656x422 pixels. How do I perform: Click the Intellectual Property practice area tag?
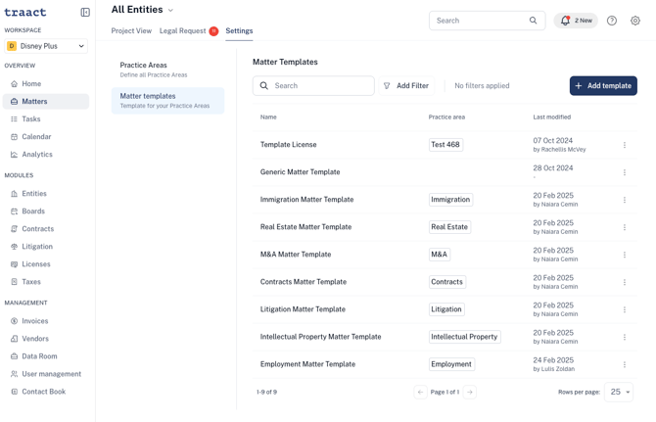click(464, 337)
